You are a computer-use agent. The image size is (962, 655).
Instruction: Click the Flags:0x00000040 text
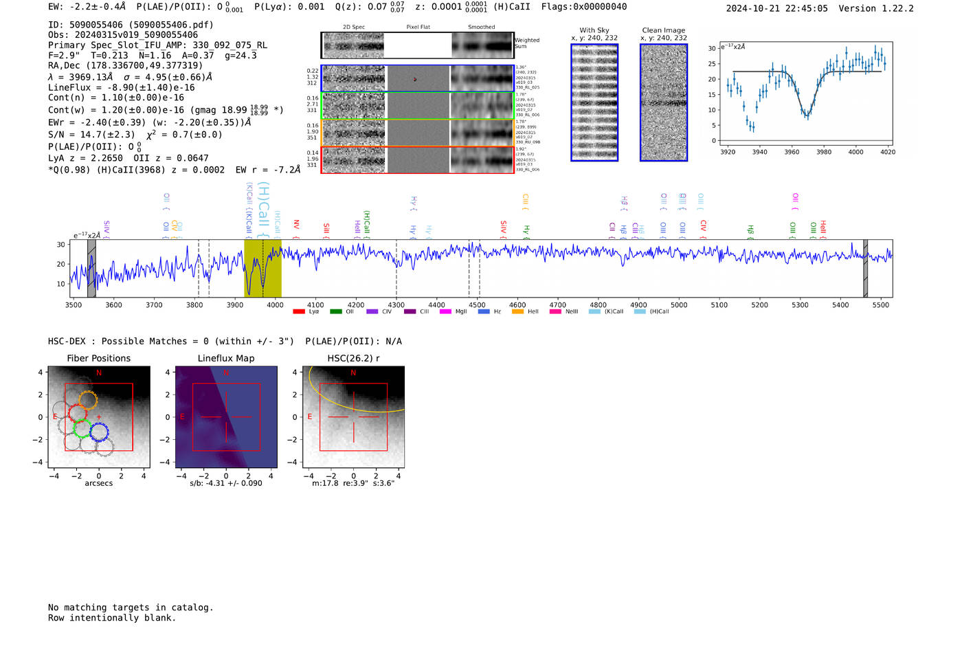pyautogui.click(x=584, y=7)
